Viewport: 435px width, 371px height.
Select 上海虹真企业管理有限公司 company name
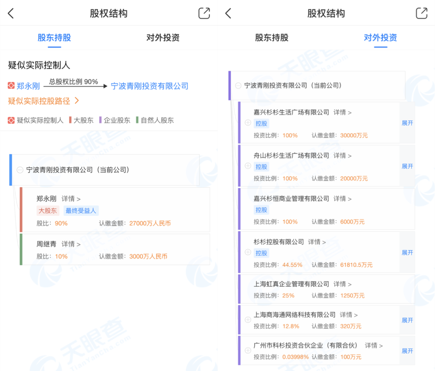291,284
